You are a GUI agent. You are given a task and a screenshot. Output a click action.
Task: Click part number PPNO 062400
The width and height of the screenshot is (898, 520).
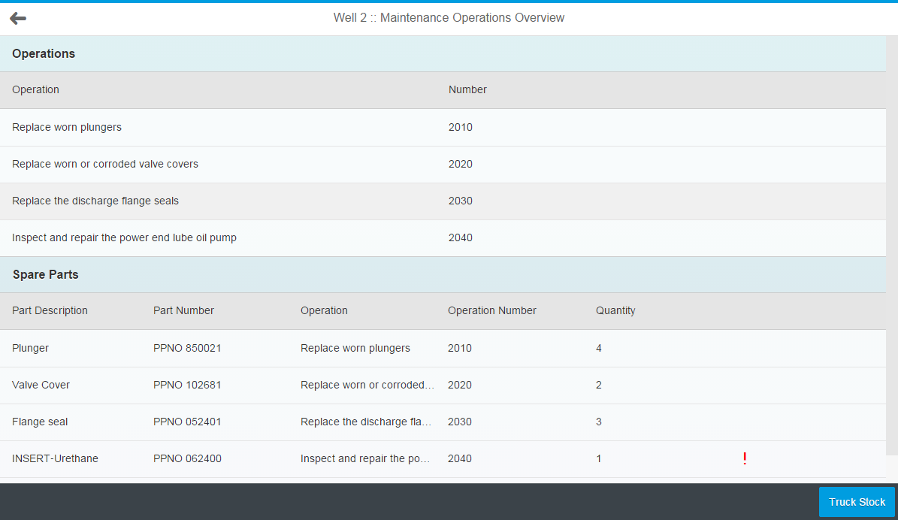point(187,458)
